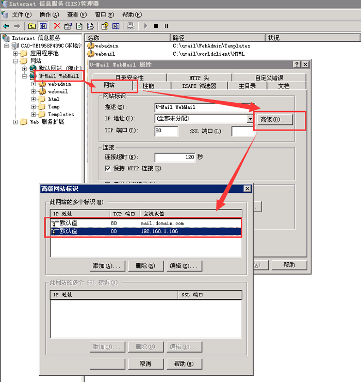
Task: Click the Temp folder icon in the tree
Action: [x=42, y=106]
